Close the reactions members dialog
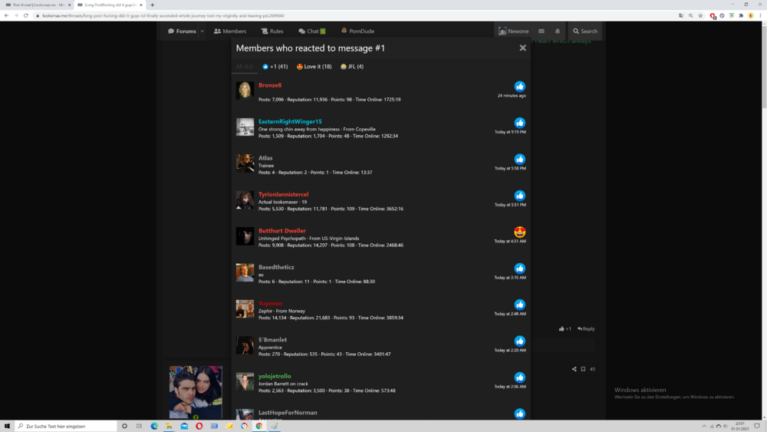767x432 pixels. [522, 48]
